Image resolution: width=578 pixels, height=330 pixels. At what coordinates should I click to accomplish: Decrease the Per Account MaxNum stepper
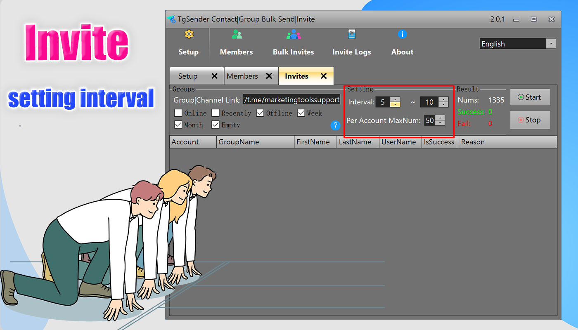pyautogui.click(x=441, y=123)
